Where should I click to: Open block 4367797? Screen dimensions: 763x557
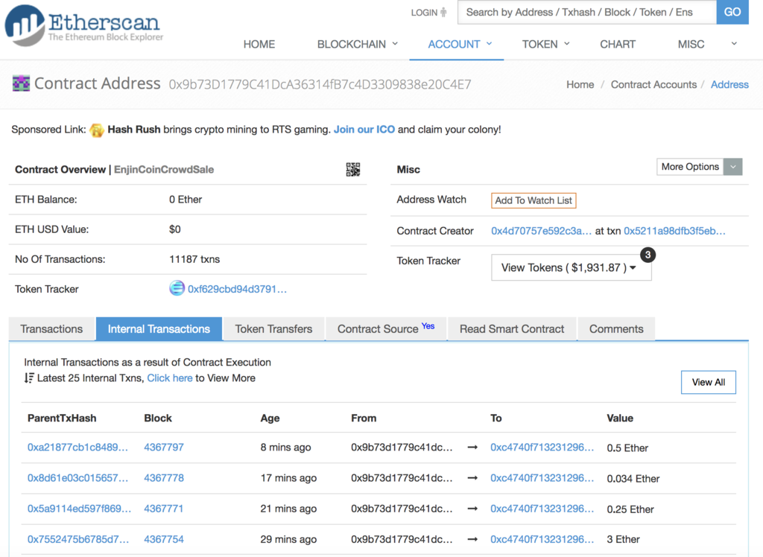click(x=164, y=447)
